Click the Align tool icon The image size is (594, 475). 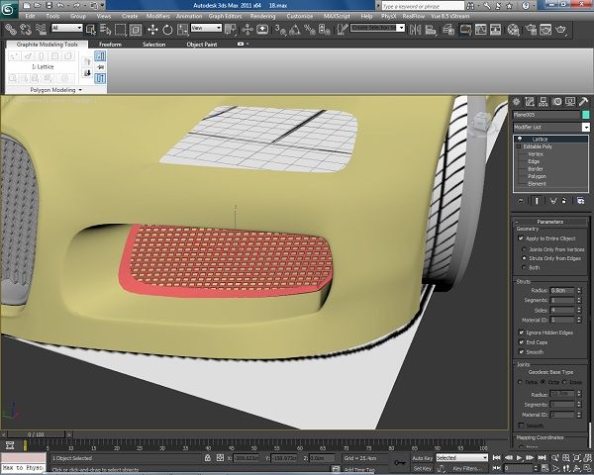click(431, 29)
